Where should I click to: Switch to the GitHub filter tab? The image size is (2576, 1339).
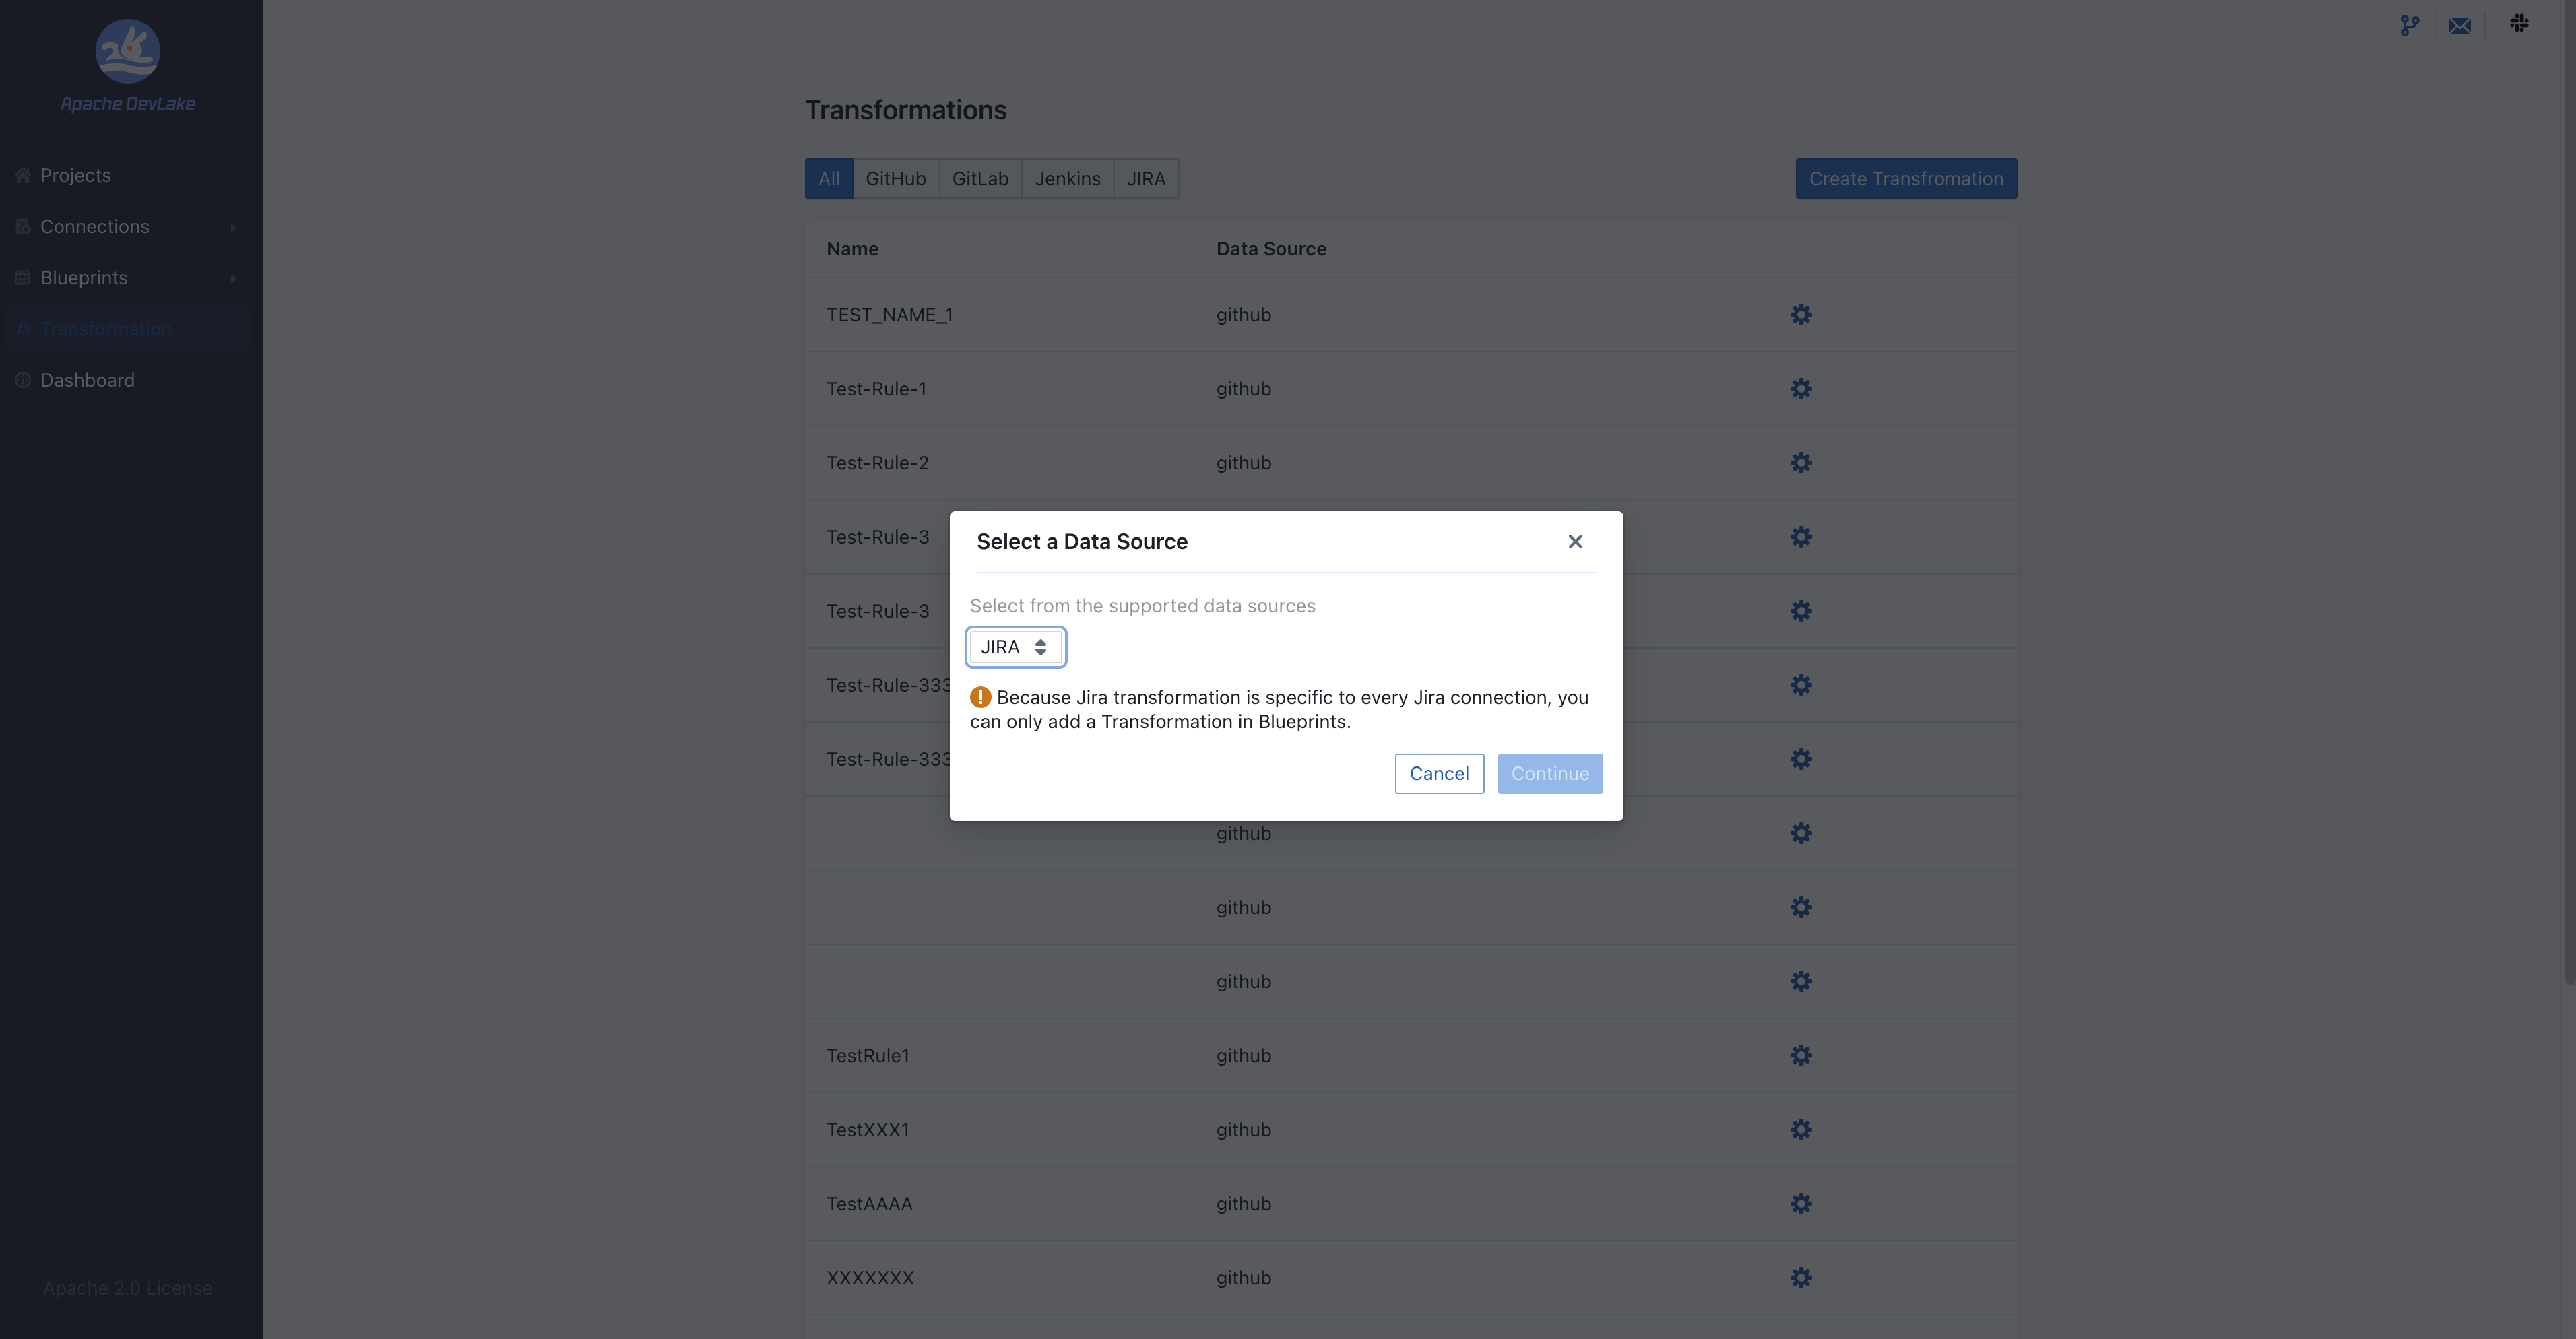[x=895, y=179]
